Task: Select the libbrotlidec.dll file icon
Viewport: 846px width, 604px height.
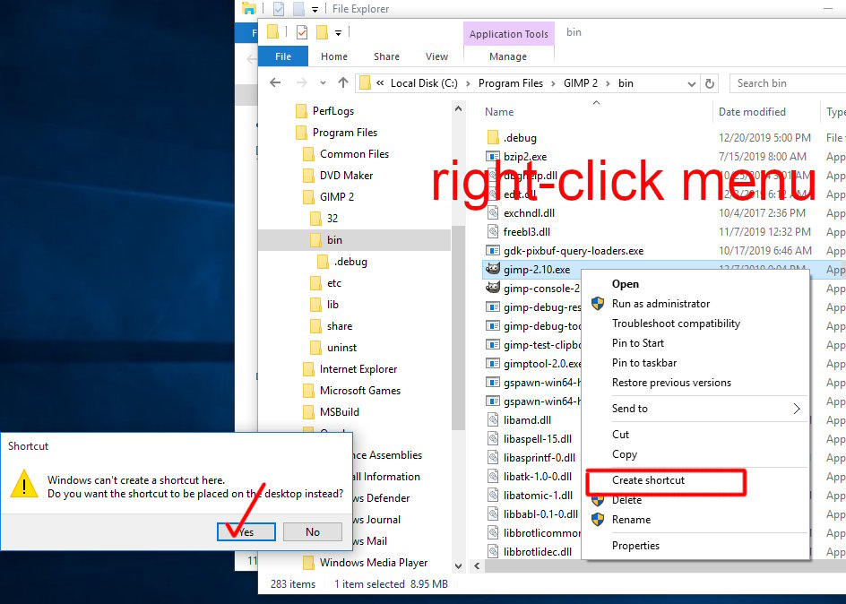Action: point(493,552)
